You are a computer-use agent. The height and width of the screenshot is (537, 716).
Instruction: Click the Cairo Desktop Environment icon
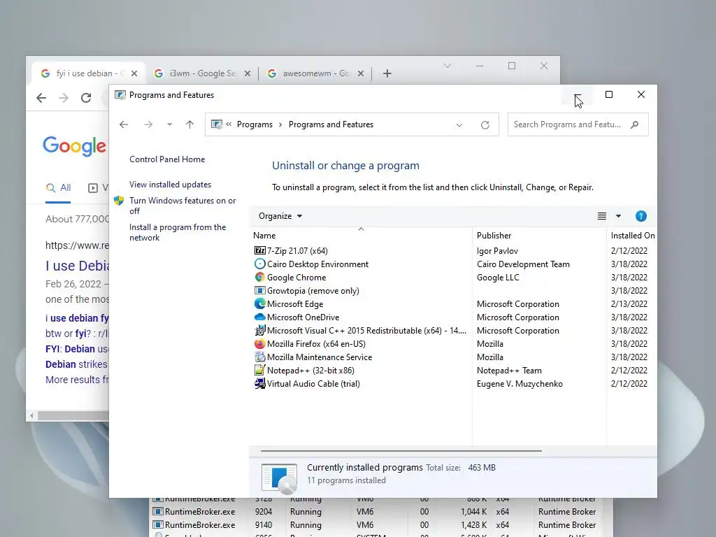(260, 264)
